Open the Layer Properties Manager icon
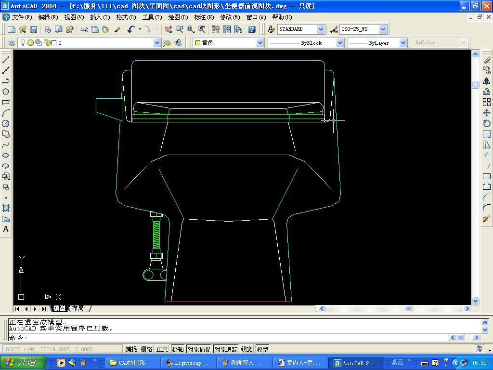The image size is (493, 370). coord(12,43)
